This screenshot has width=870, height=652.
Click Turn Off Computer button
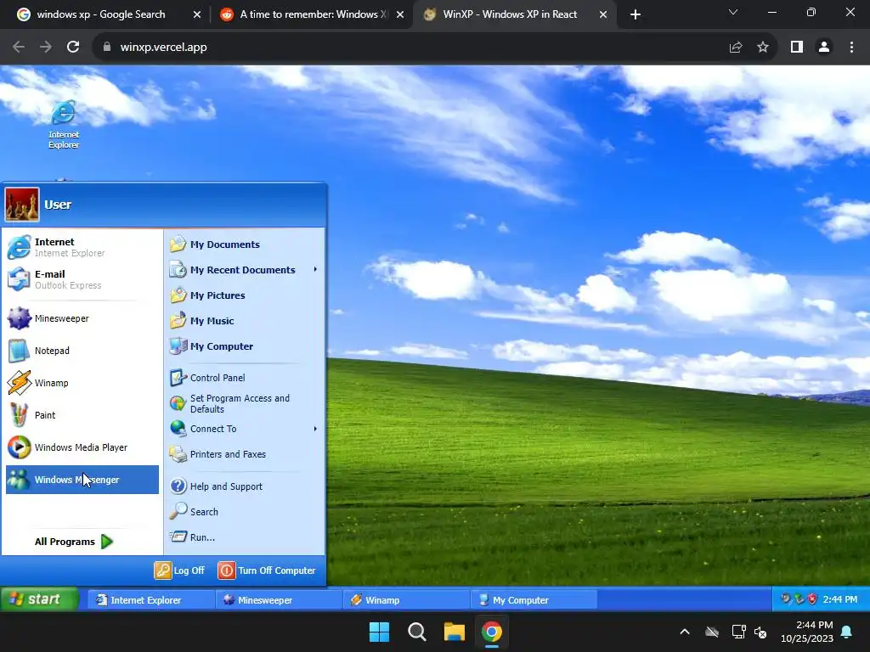[267, 570]
